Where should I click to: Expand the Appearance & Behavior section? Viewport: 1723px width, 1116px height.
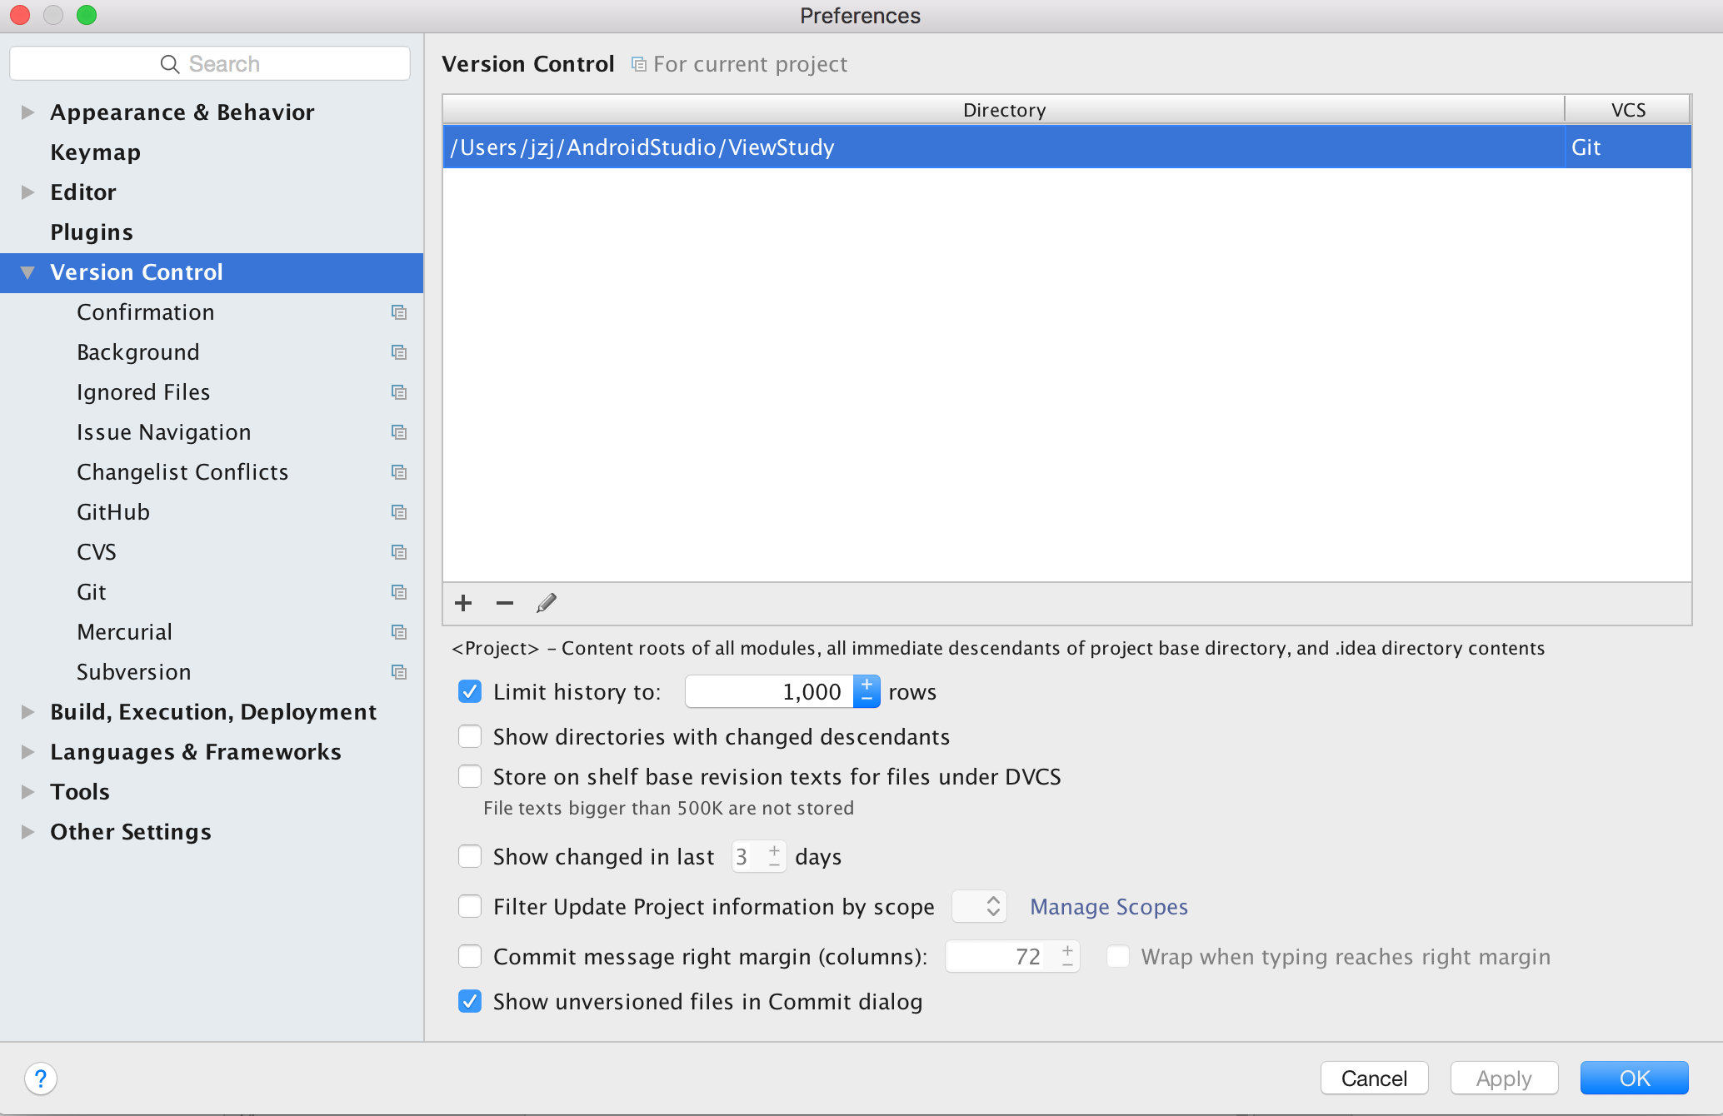[27, 112]
